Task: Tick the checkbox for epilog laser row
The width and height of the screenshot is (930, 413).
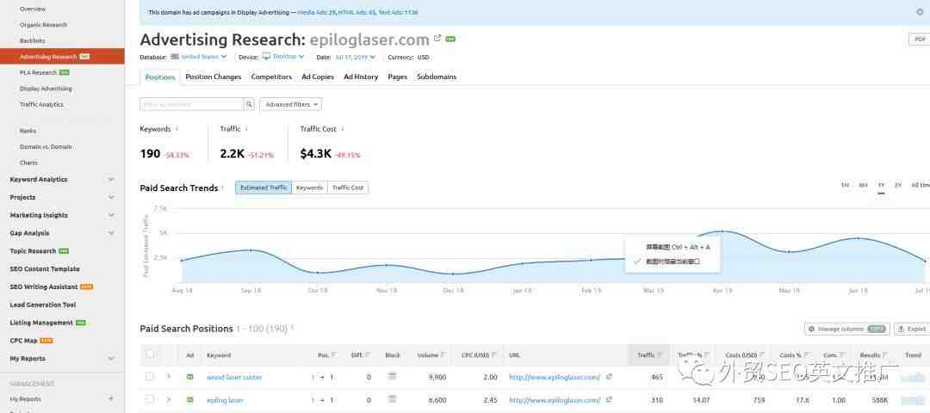Action: point(150,399)
